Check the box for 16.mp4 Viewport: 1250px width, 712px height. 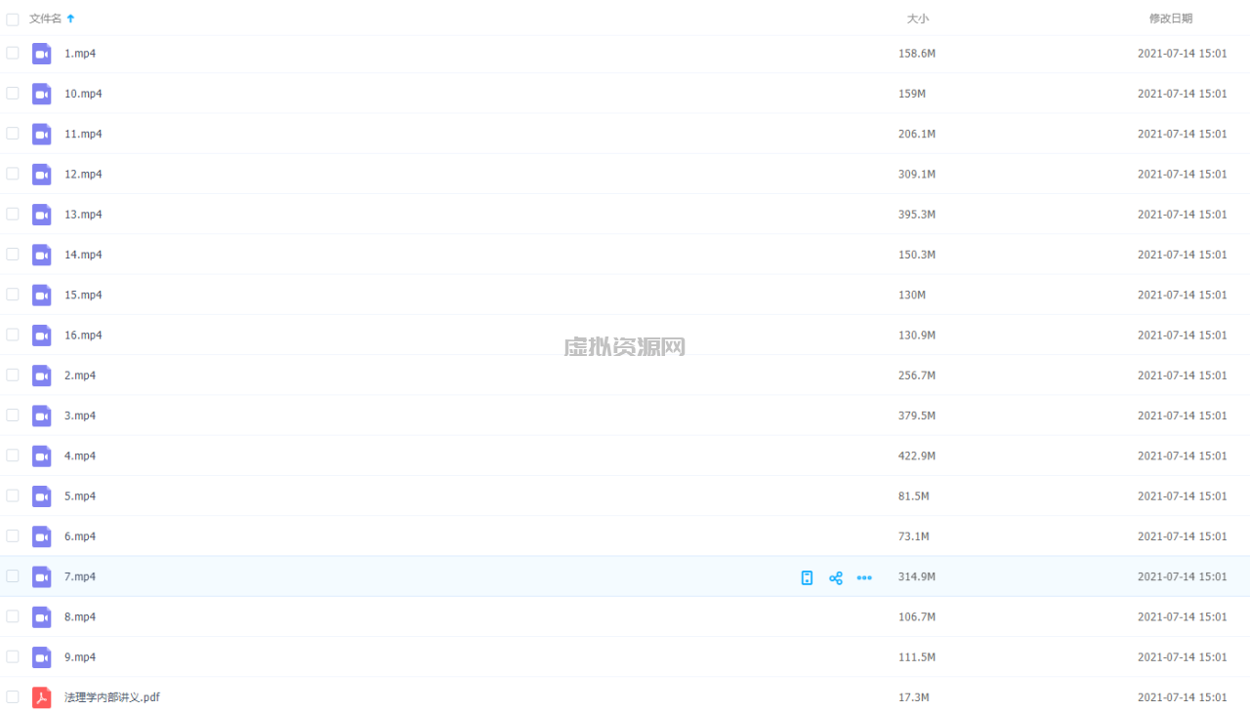point(13,335)
